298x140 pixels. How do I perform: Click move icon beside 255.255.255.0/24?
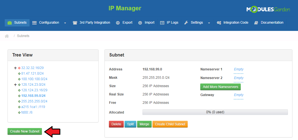coord(19,101)
